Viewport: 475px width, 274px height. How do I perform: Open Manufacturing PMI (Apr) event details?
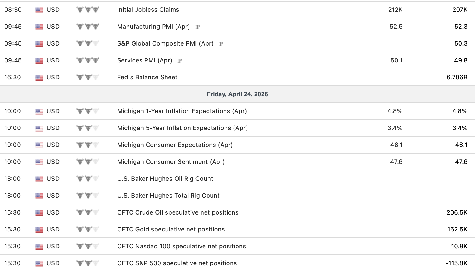point(153,27)
